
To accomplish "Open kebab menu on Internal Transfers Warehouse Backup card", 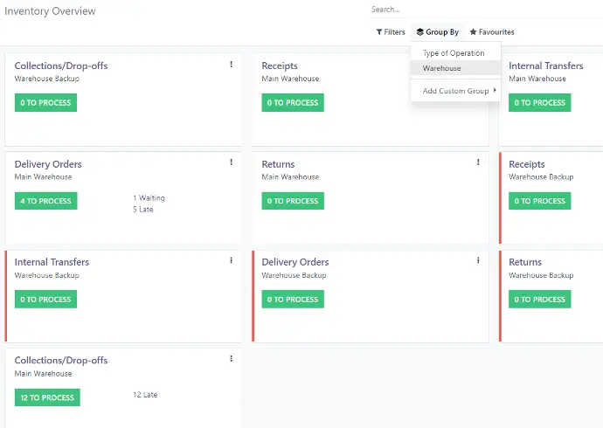I will pyautogui.click(x=231, y=259).
